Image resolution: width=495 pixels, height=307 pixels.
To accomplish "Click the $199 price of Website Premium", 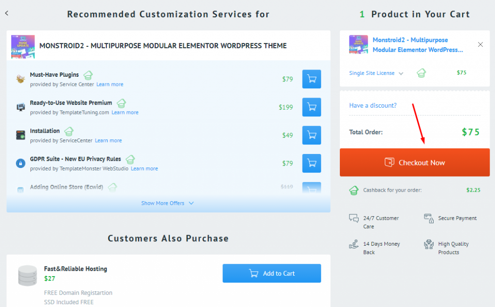I will pos(286,107).
